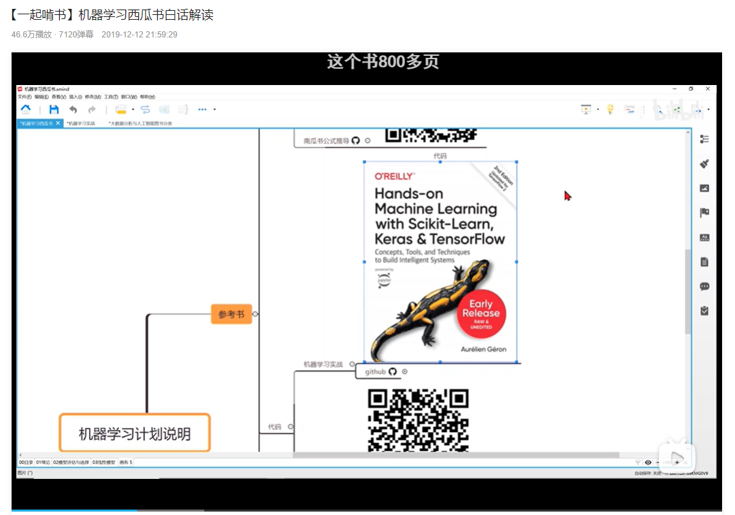Open Brainstorming with the light bulb icon
Image resolution: width=735 pixels, height=515 pixels.
(x=610, y=110)
